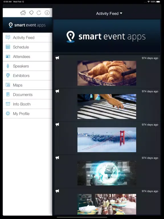Click '974 days ago' on croissant post

(150, 58)
